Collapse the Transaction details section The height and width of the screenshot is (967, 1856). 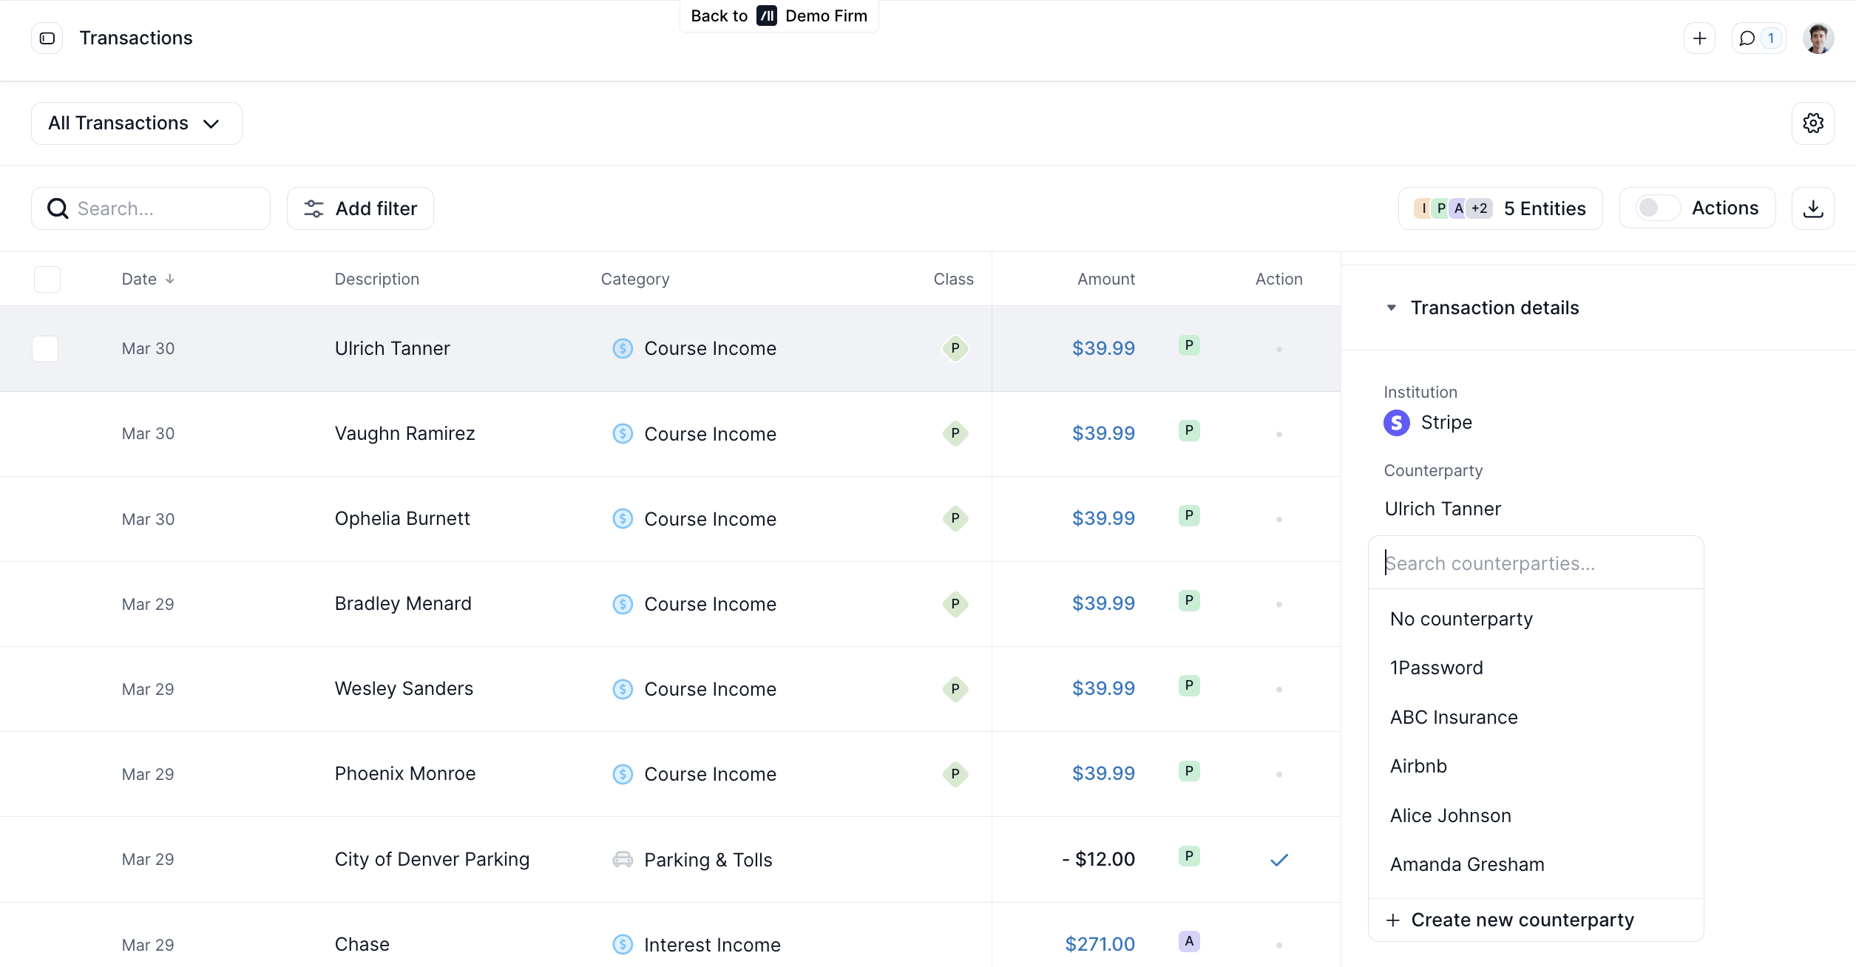tap(1392, 308)
